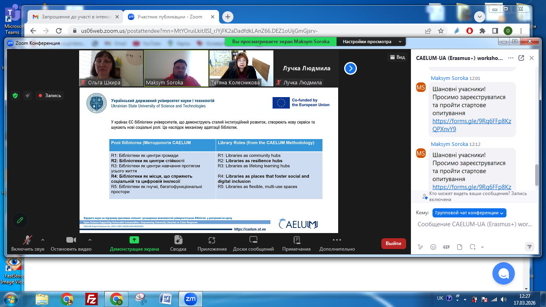Unmute microphone with Включить звук

coord(28,240)
